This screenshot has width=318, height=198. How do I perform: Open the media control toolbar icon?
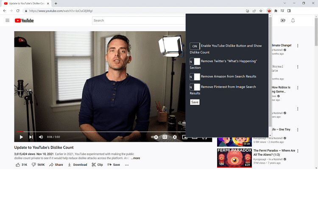[x=282, y=11]
